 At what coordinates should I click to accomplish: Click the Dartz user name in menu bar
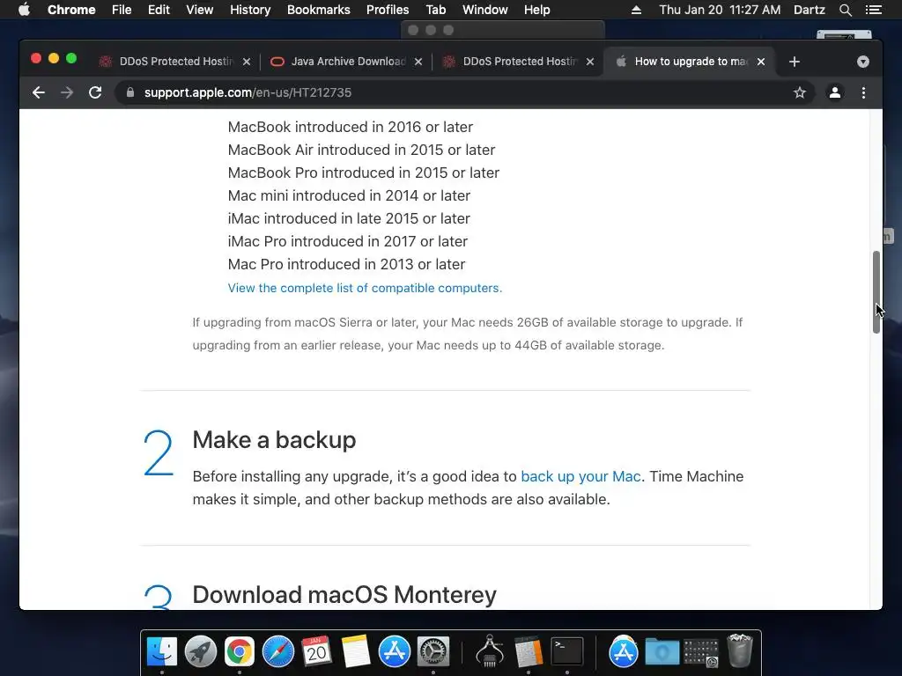point(809,10)
